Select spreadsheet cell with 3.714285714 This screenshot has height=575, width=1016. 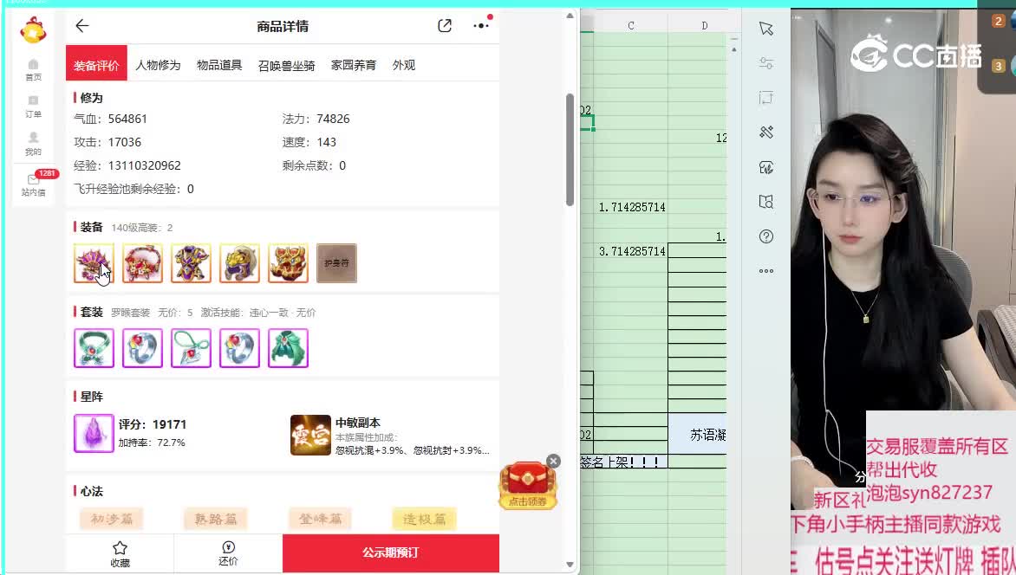pos(631,250)
